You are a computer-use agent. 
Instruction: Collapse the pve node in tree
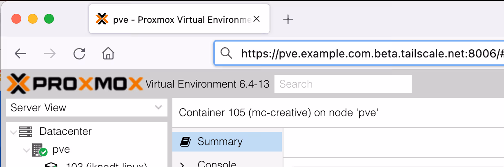pos(27,150)
